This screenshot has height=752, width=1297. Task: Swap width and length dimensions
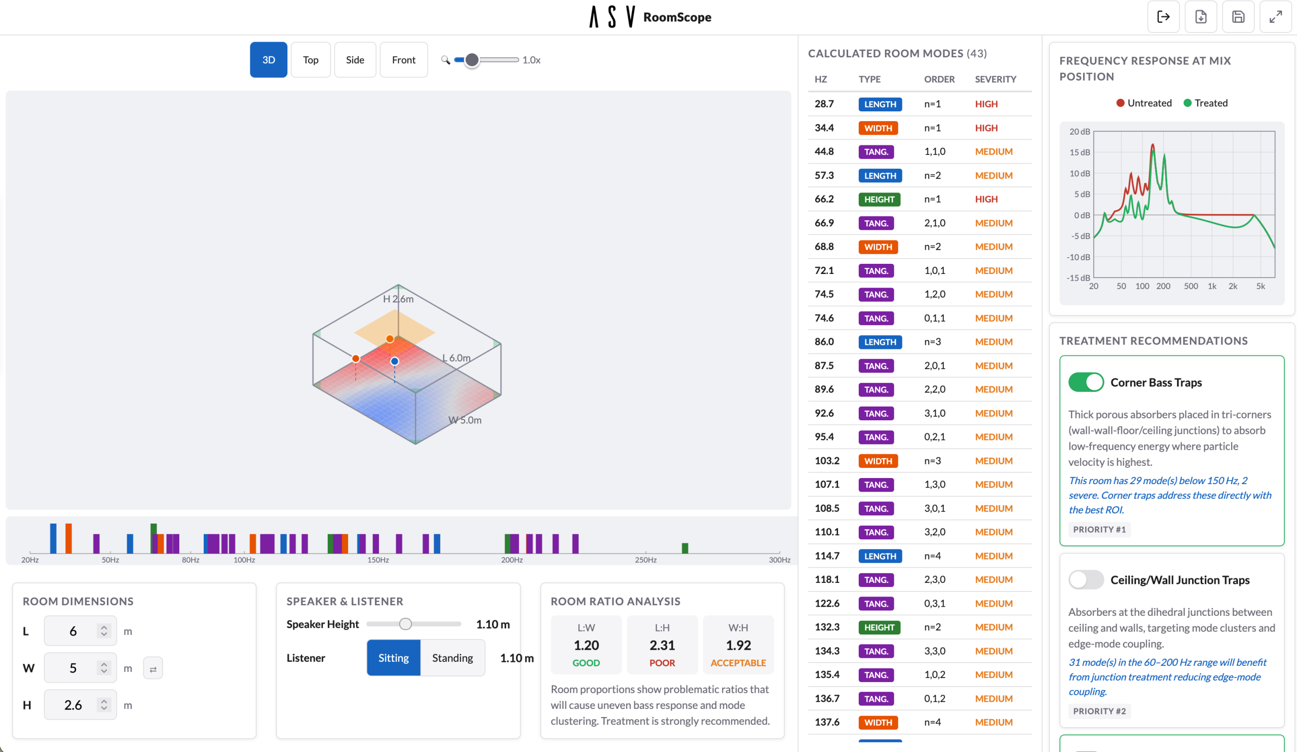(x=153, y=667)
